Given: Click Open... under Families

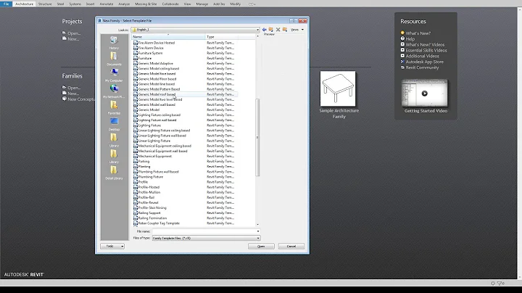Looking at the screenshot, I should (x=74, y=88).
